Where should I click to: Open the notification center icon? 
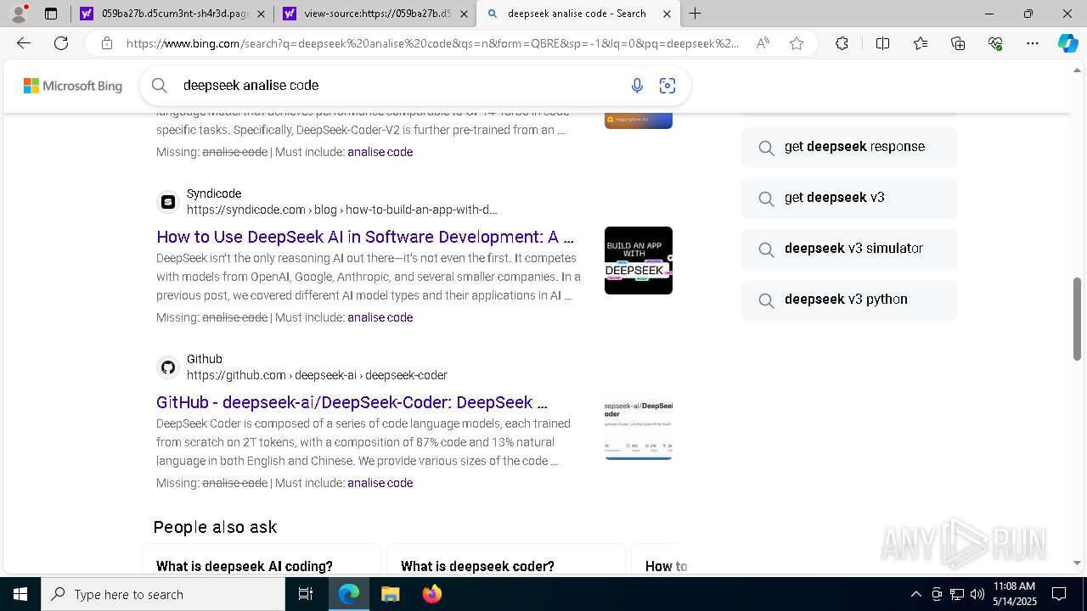1059,594
